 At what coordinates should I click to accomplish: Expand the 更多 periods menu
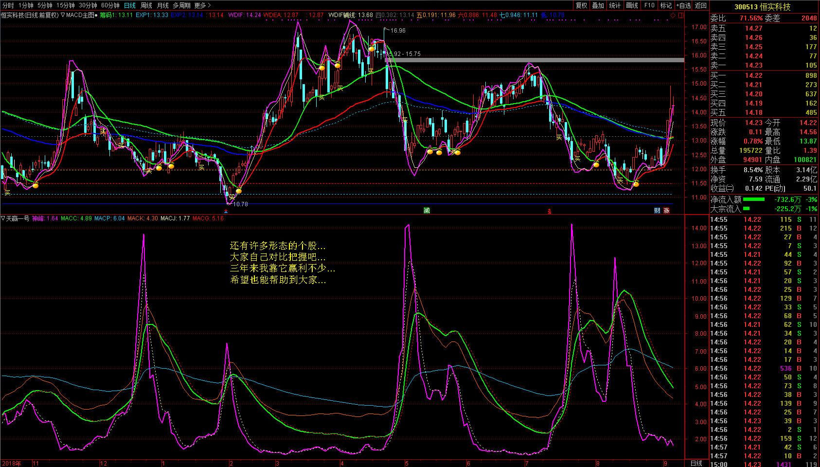(x=203, y=5)
